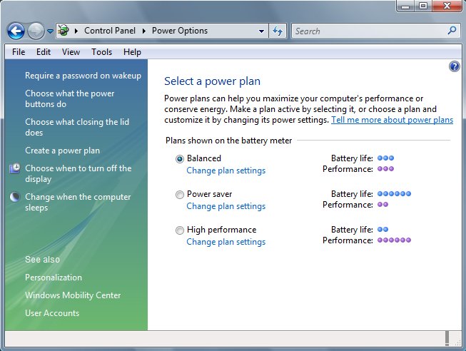This screenshot has height=351, width=466.
Task: Open Choose when to turn off the display
Action: click(78, 173)
